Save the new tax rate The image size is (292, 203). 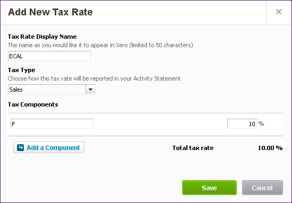click(209, 188)
